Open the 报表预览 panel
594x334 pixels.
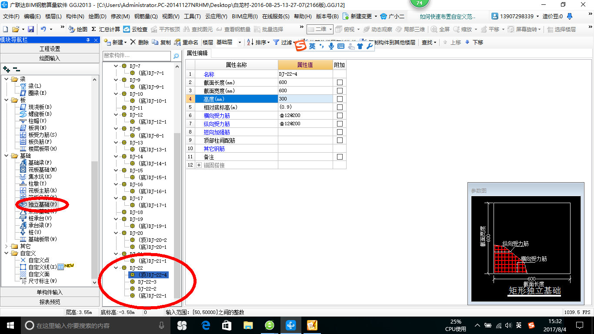click(50, 302)
